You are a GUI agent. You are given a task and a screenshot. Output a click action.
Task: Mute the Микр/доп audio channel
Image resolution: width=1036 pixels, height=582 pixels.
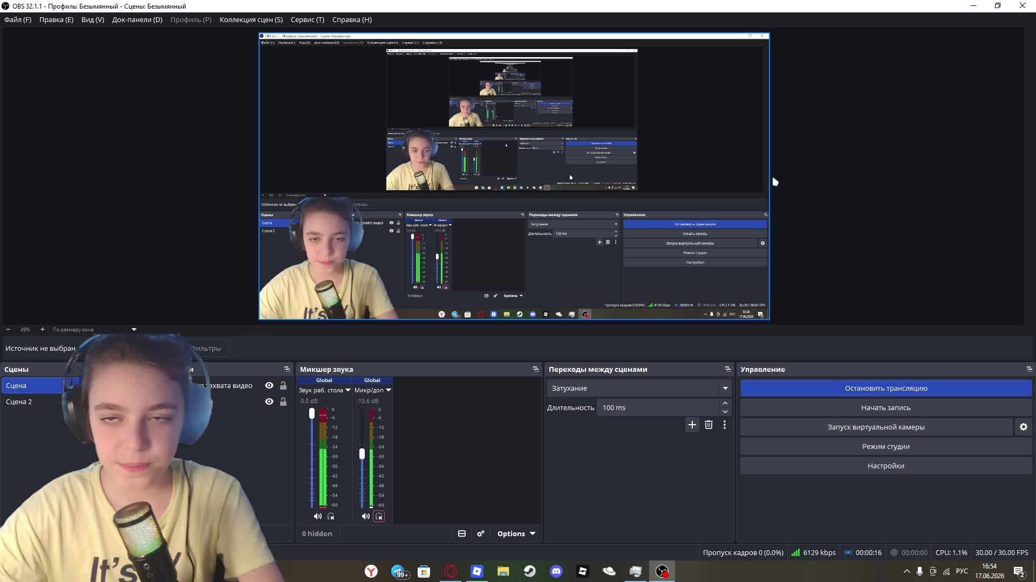366,516
